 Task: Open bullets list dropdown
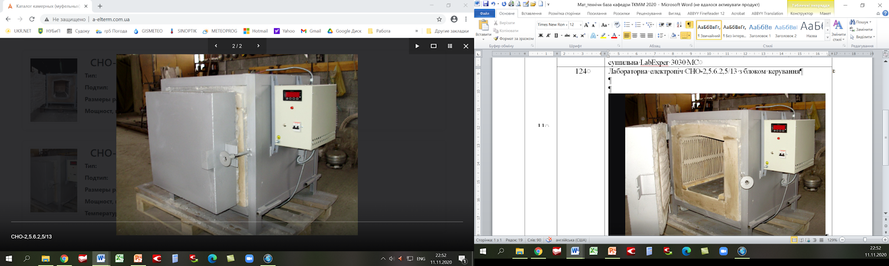point(632,24)
